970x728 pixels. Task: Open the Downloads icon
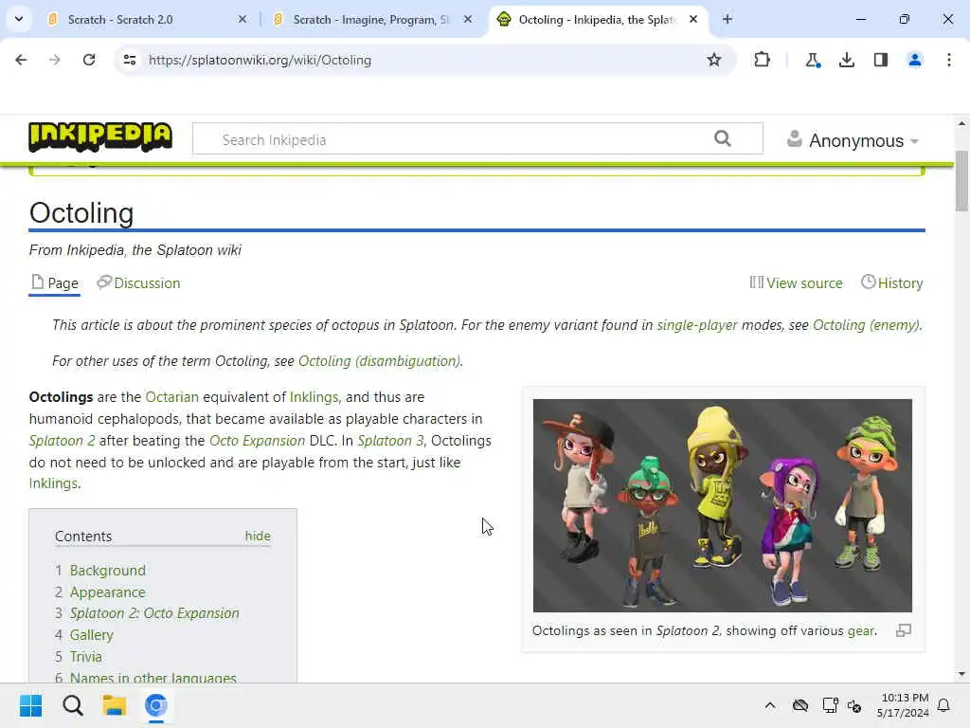[x=847, y=60]
